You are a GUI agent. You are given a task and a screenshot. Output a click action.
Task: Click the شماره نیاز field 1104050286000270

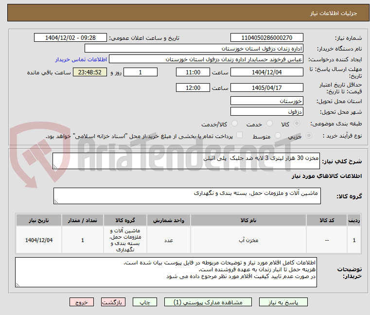pyautogui.click(x=266, y=37)
